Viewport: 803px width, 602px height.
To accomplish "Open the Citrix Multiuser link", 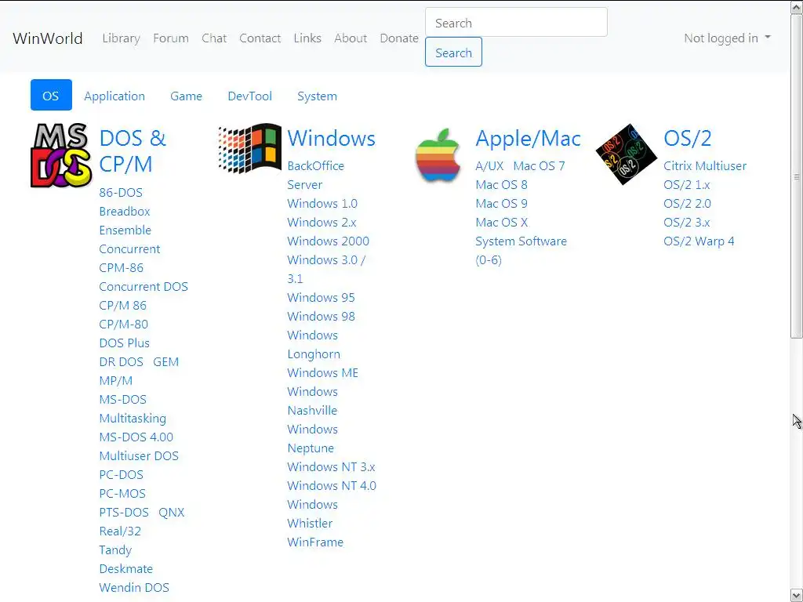I will pyautogui.click(x=705, y=166).
